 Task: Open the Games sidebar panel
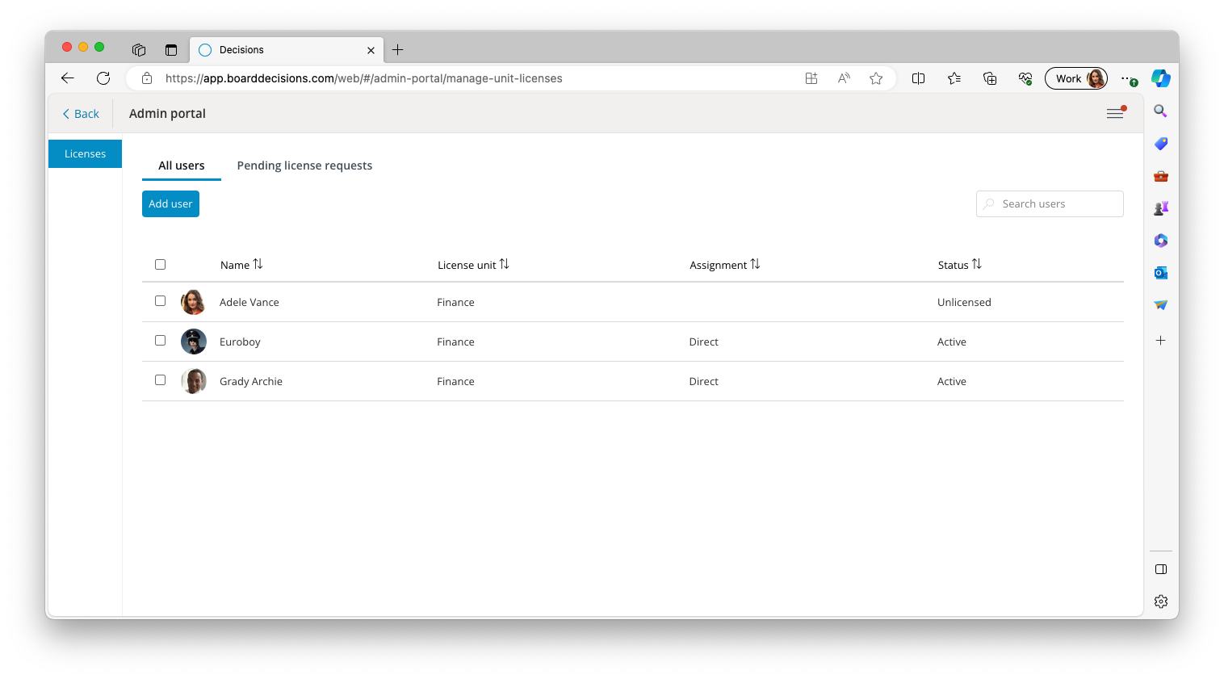point(1160,207)
